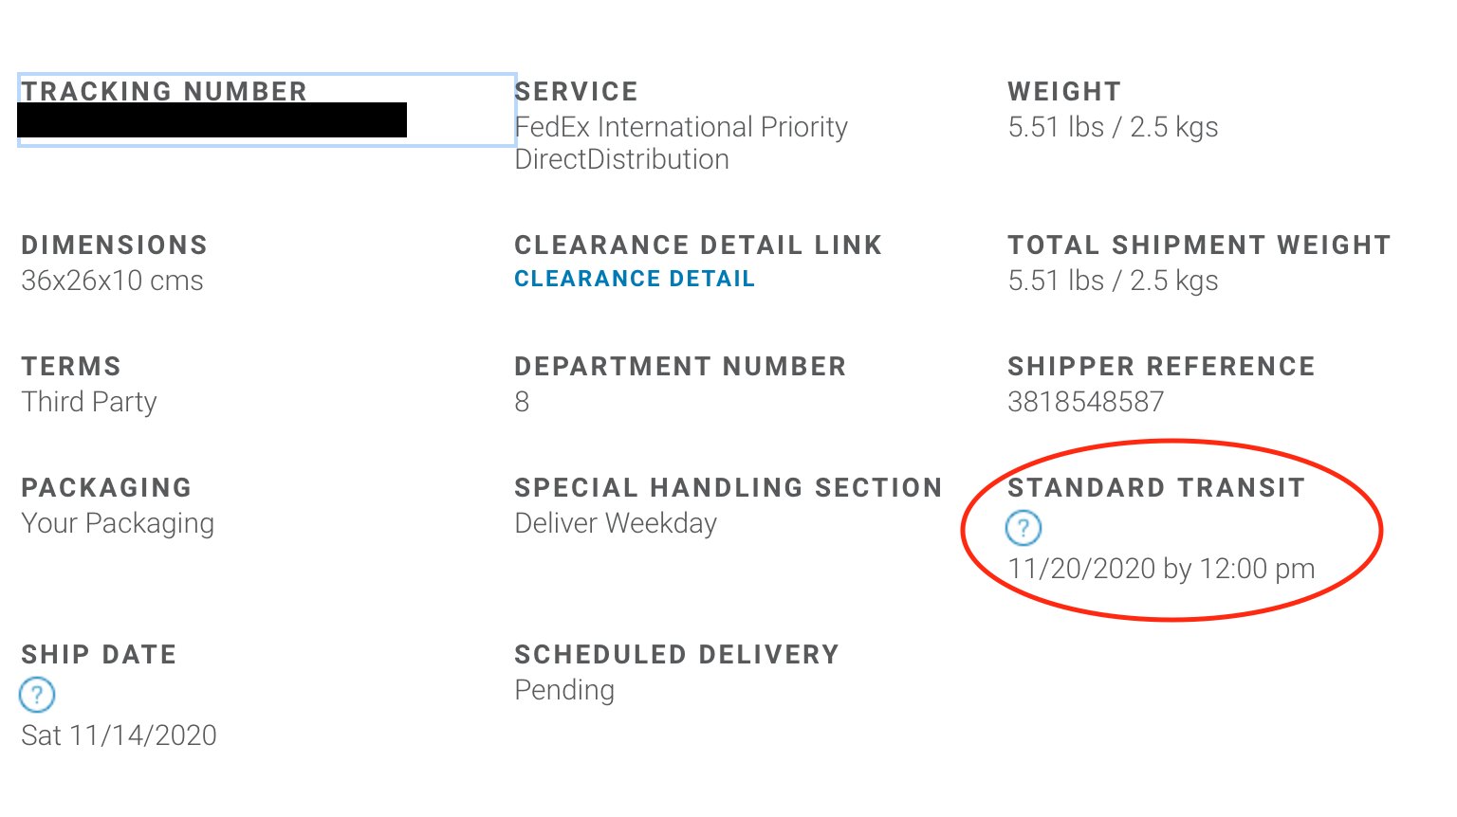Click the Pending scheduled delivery status
Screen dimensions: 1457x817
564,690
